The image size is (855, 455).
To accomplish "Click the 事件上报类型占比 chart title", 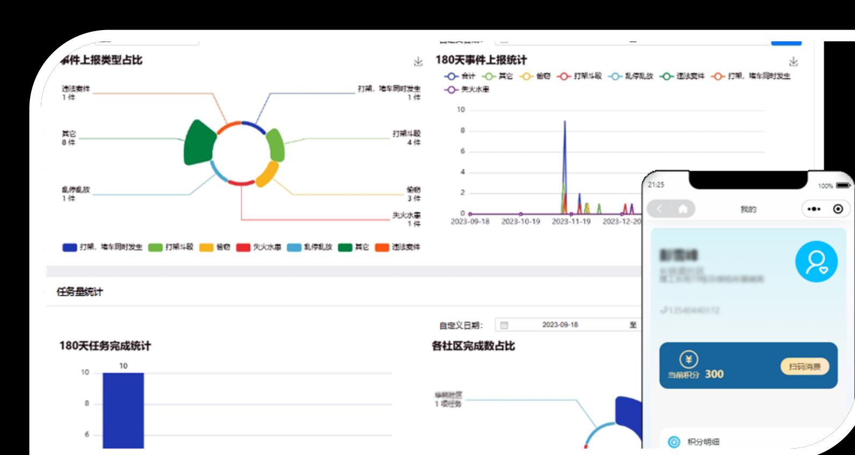I will click(x=101, y=60).
